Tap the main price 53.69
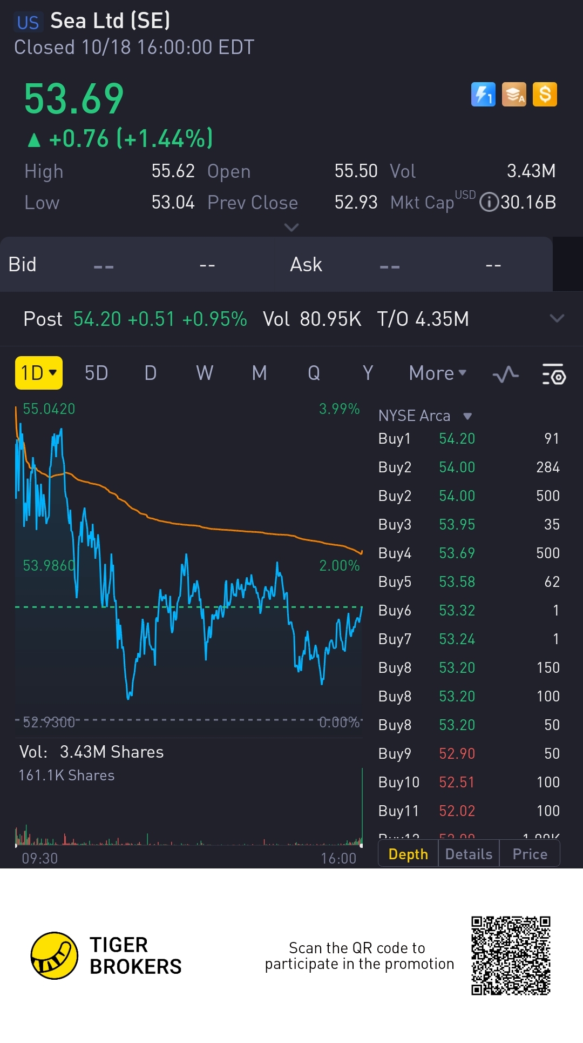This screenshot has width=583, height=1043. 74,99
